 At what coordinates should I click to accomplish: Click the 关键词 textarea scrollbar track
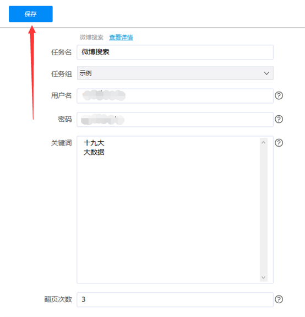[263, 210]
